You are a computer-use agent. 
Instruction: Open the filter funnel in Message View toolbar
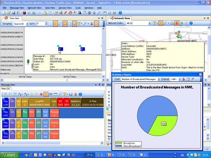click(65, 94)
